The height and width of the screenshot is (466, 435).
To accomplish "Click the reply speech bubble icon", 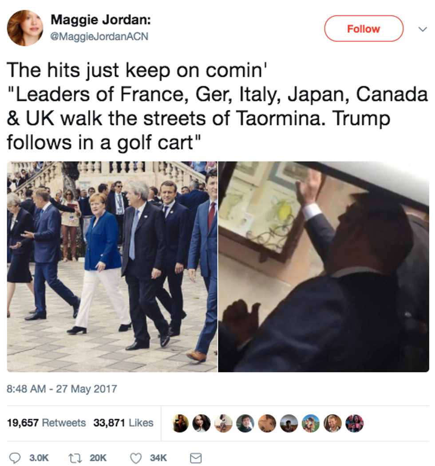I will (14, 458).
